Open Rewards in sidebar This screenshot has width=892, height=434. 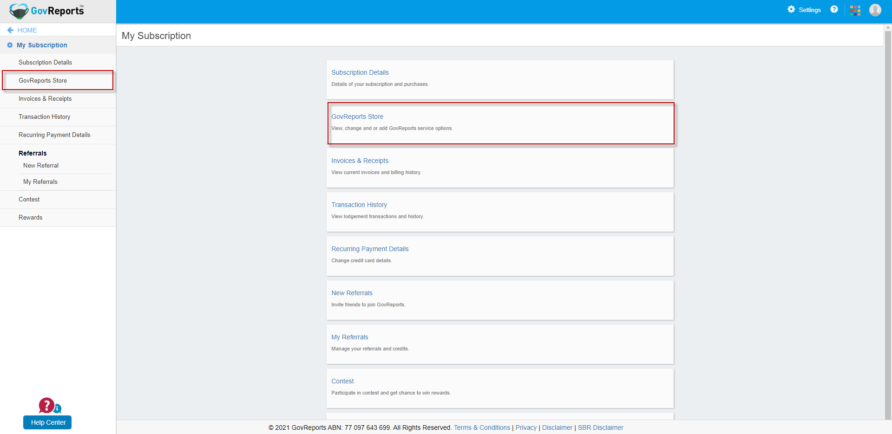(31, 217)
